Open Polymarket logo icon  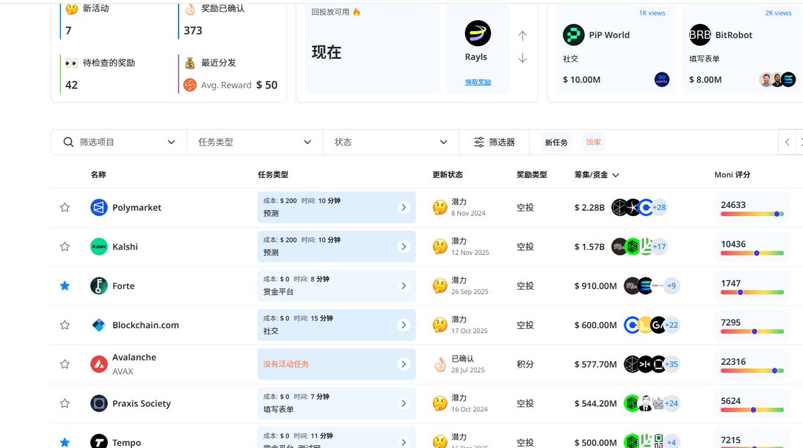99,207
